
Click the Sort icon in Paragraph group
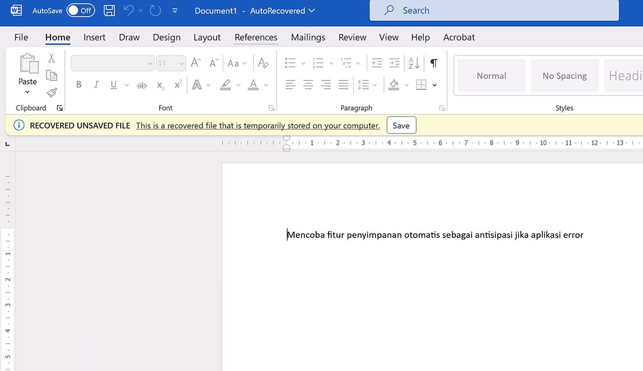(x=413, y=63)
